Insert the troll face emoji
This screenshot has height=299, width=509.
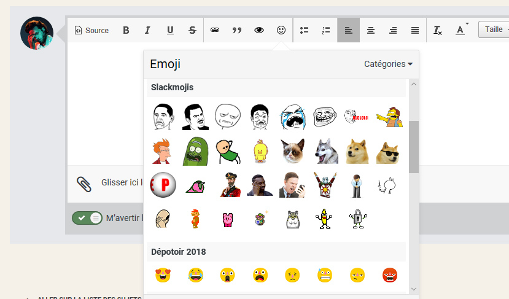(x=325, y=117)
